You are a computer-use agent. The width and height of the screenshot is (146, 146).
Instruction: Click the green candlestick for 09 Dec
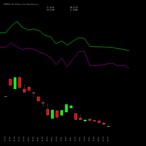pos(52,114)
